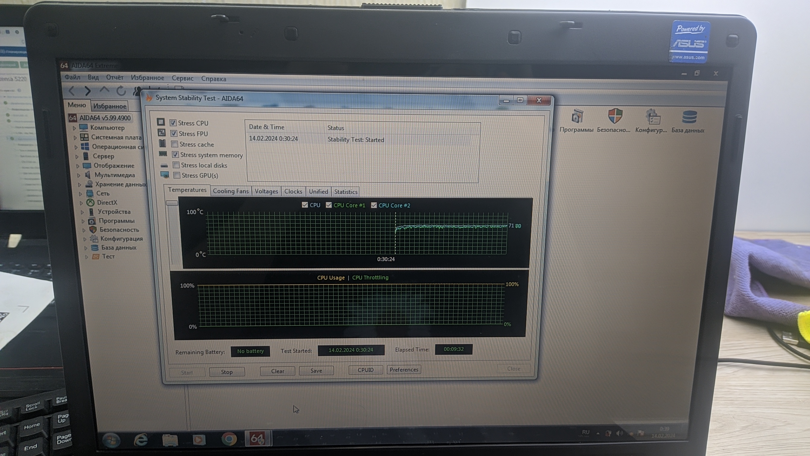Toggle CPU Core #2 graph checkbox
Screen dimensions: 810x456
point(374,205)
